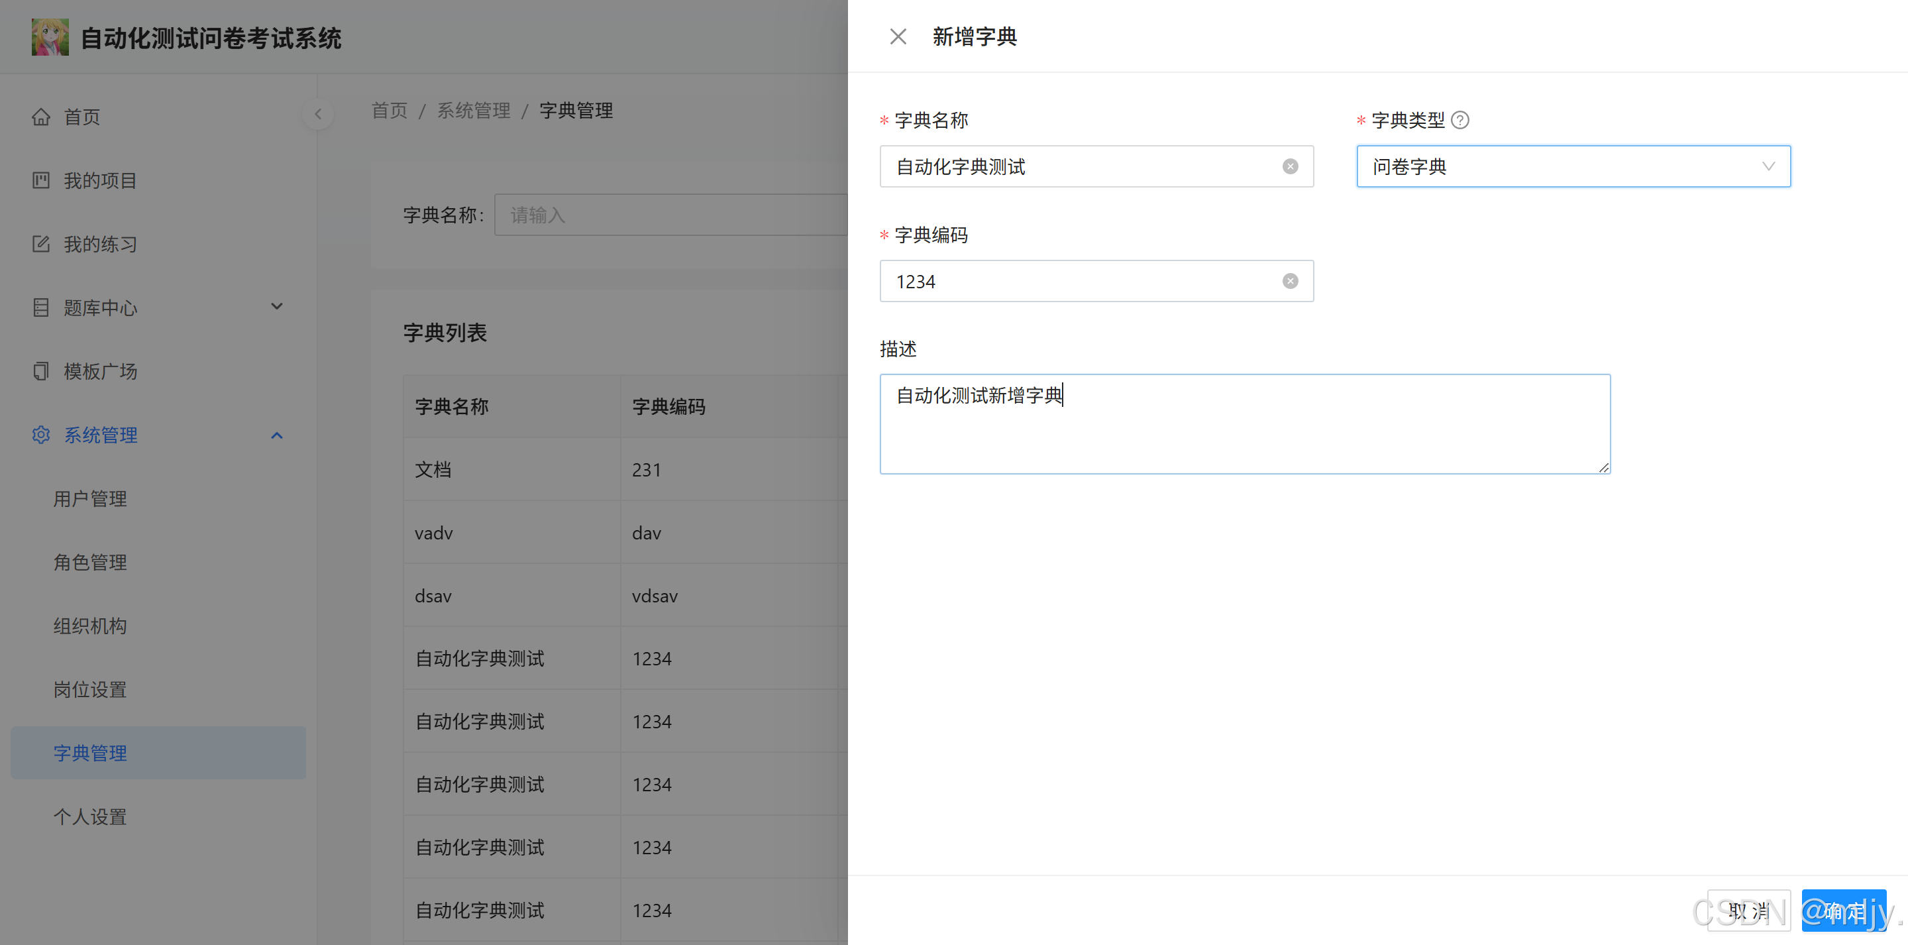Clear the 字典编码 field with its clear icon
The width and height of the screenshot is (1908, 945).
coord(1289,282)
